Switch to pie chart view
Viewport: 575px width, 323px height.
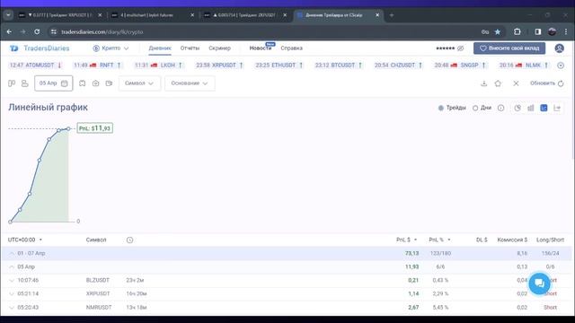coord(517,108)
